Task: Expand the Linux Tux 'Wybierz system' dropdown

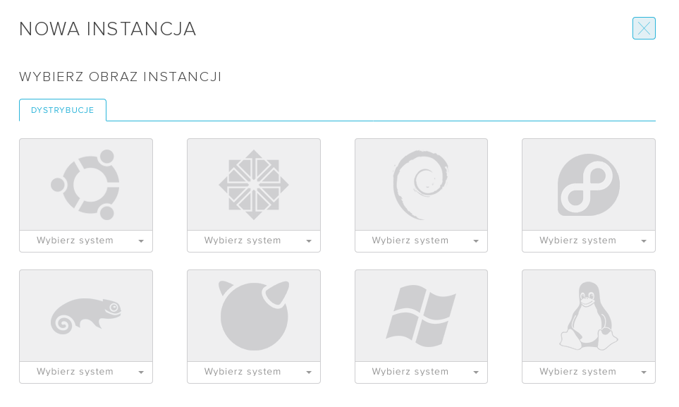Action: coord(589,372)
